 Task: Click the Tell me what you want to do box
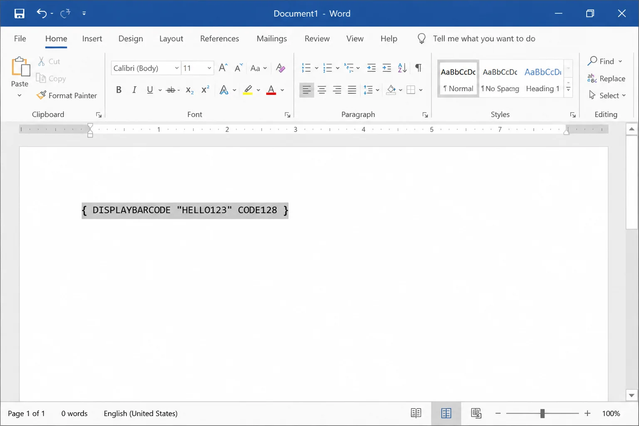pos(484,39)
